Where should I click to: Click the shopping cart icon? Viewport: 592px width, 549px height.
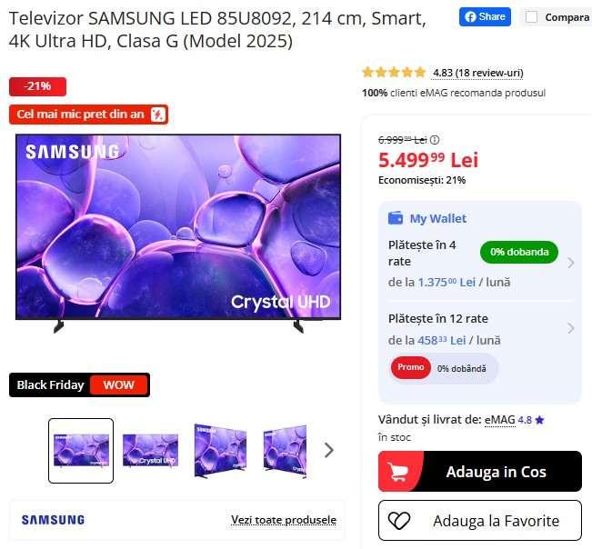[398, 472]
